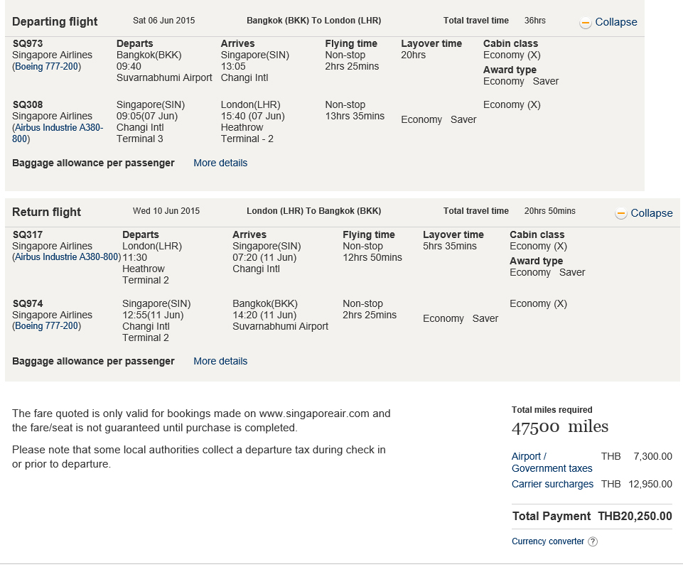
Task: Select the SQ973 flight number text
Action: 28,43
